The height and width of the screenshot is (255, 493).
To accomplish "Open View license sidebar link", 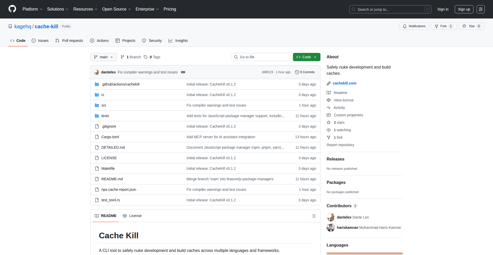I will click(x=340, y=100).
